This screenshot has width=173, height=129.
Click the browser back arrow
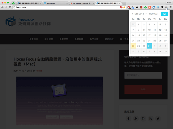(x=2, y=7)
